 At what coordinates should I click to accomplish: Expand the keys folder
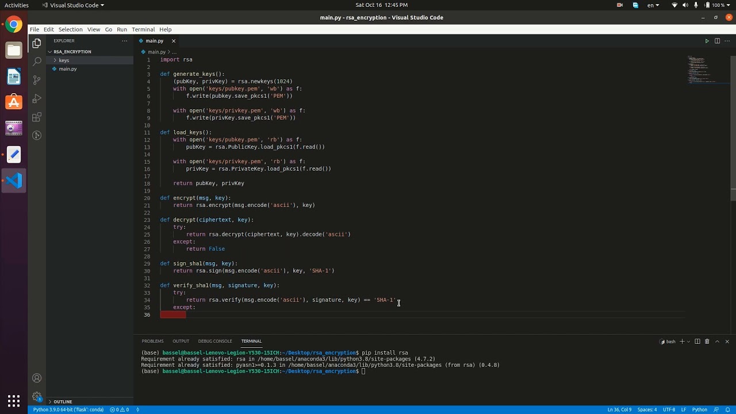coord(63,60)
